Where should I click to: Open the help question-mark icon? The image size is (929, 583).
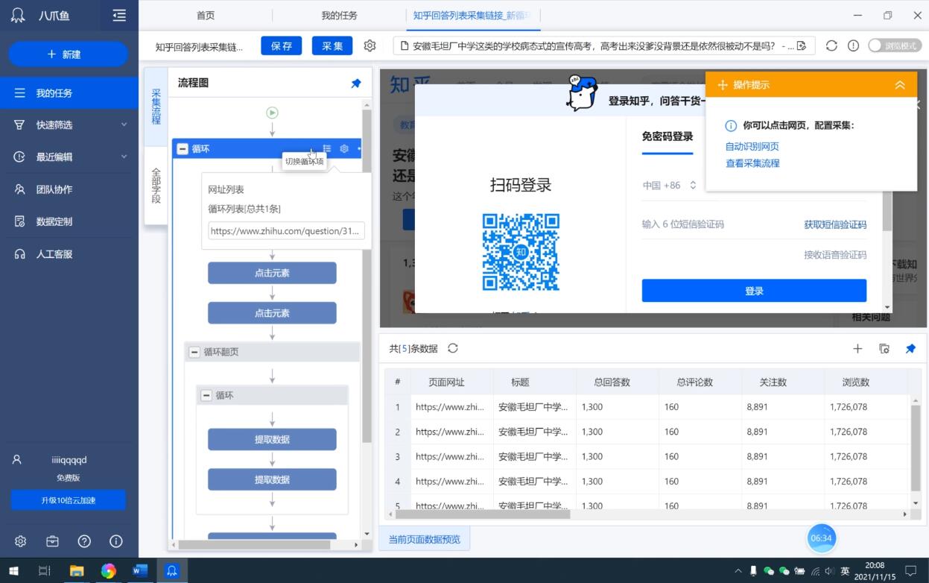pos(84,541)
